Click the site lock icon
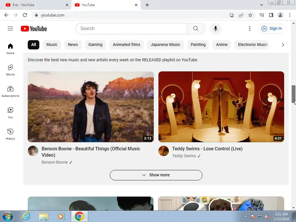The width and height of the screenshot is (296, 222). 36,15
